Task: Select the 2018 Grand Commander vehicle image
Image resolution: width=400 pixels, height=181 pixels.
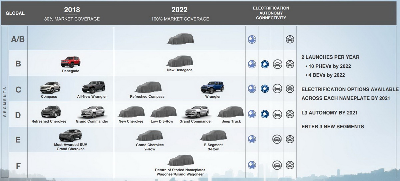Action: (x=92, y=112)
